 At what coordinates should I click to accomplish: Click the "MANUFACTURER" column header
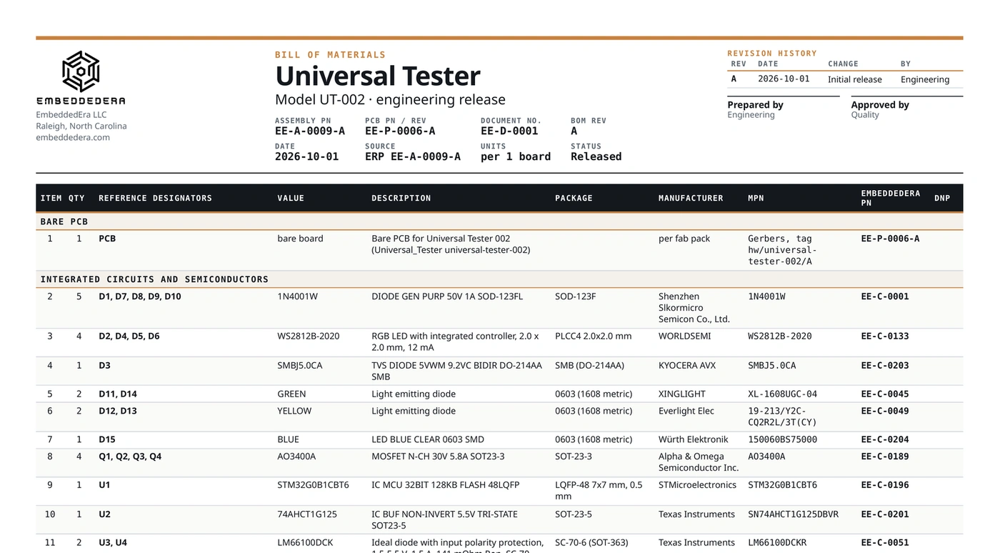click(691, 198)
